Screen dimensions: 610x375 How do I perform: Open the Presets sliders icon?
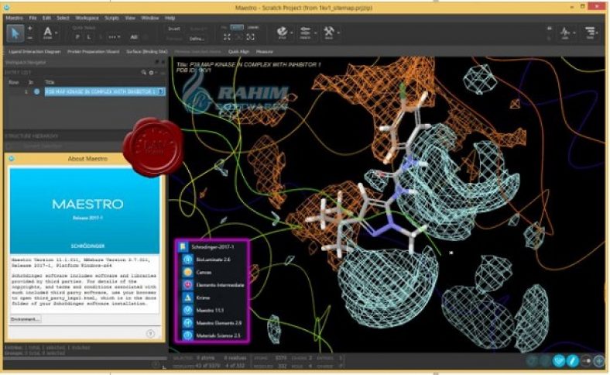(x=306, y=33)
